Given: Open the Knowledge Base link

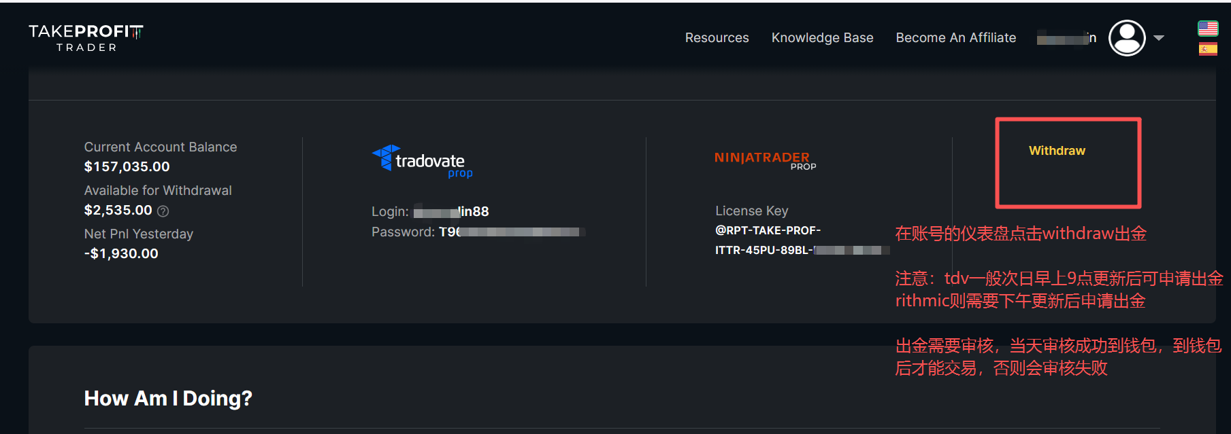Looking at the screenshot, I should (822, 38).
